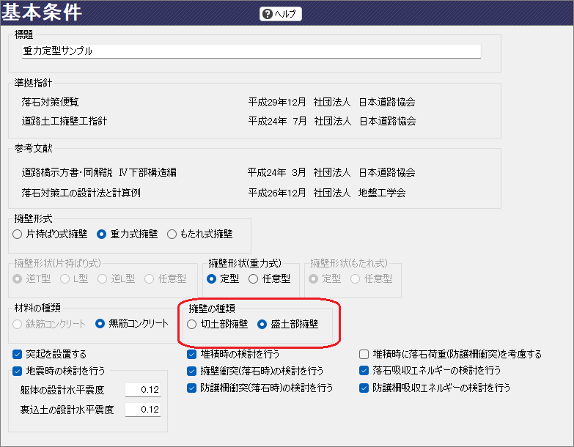Click 裏込土の設計水平震度 value field
The width and height of the screenshot is (574, 447).
tap(142, 410)
